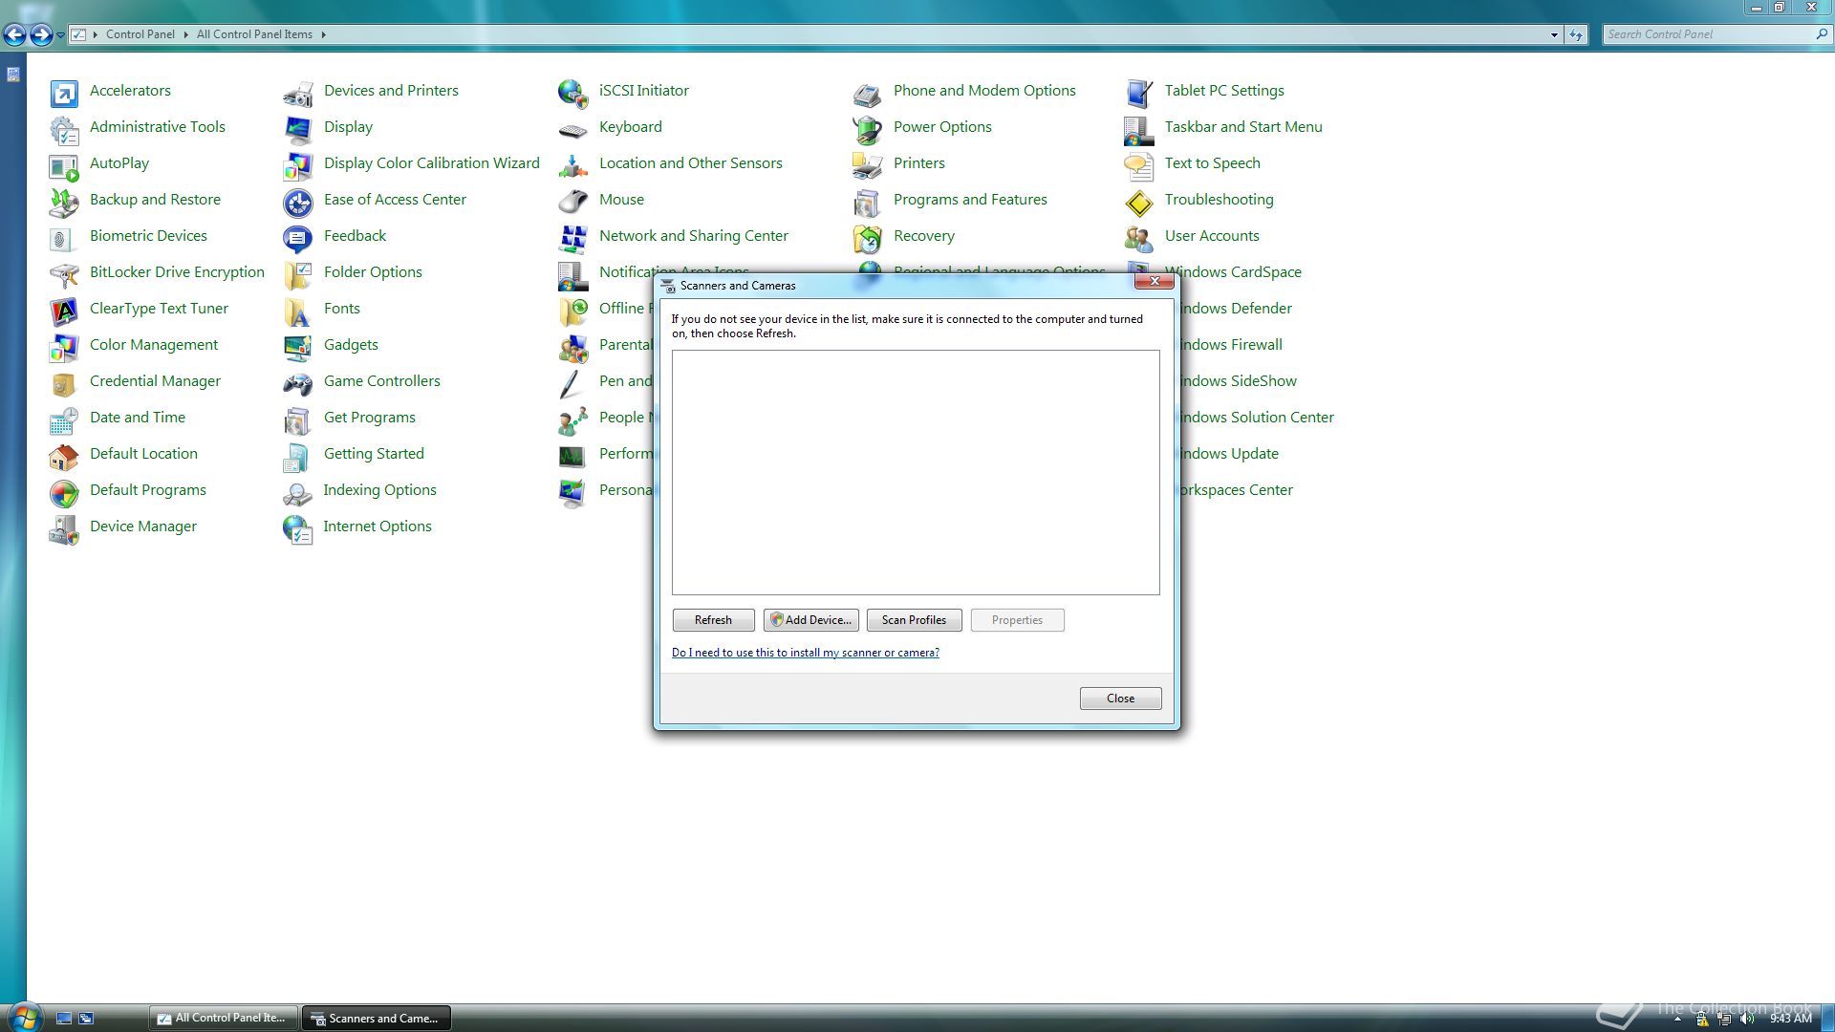Open Get Programs link
This screenshot has height=1032, width=1835.
click(369, 418)
